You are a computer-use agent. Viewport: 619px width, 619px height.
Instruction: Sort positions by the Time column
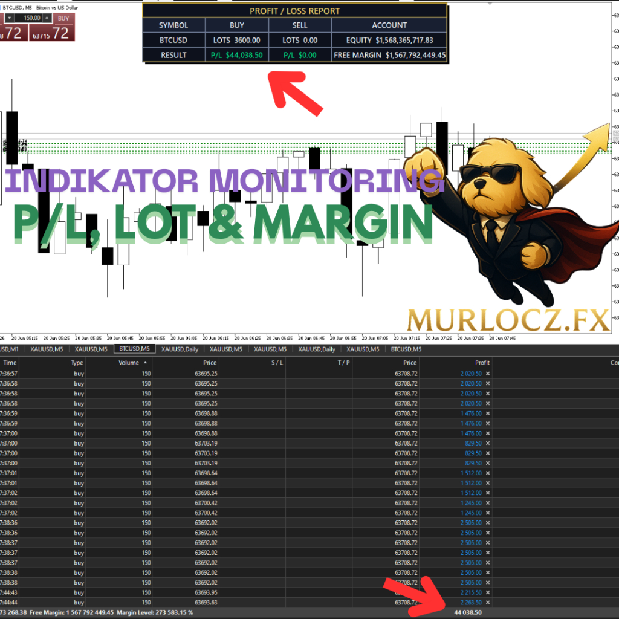[10, 363]
